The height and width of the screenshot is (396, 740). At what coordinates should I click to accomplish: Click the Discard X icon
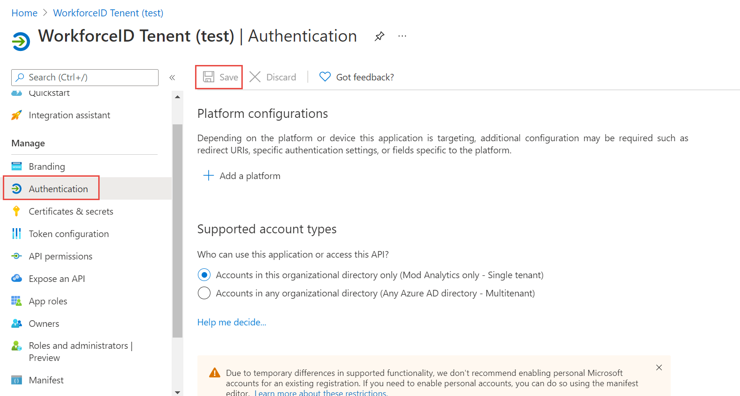255,77
